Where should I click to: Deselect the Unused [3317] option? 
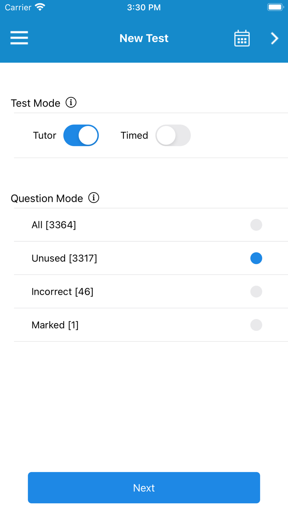point(256,258)
